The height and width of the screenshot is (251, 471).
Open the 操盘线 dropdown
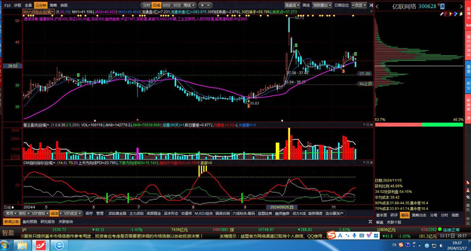292,5
